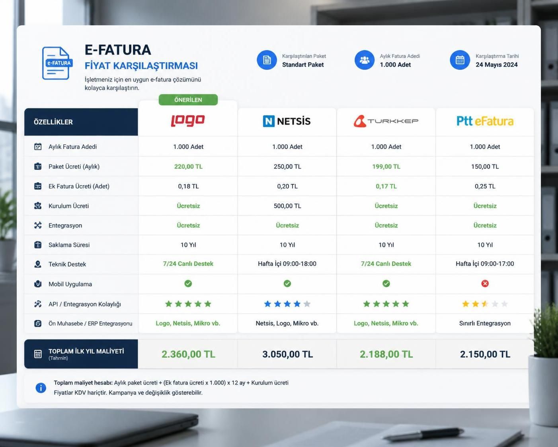Click Netsis's 10 Yıl storage period cell
This screenshot has height=447, width=558.
287,245
